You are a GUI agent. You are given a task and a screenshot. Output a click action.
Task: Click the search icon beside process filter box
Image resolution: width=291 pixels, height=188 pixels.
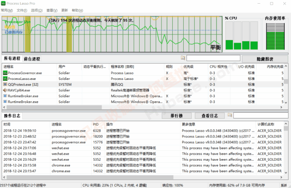(x=183, y=58)
